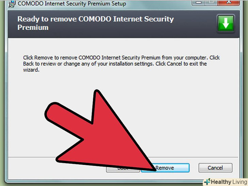
Task: Click the setup installer icon in title bar
Action: 12,4
